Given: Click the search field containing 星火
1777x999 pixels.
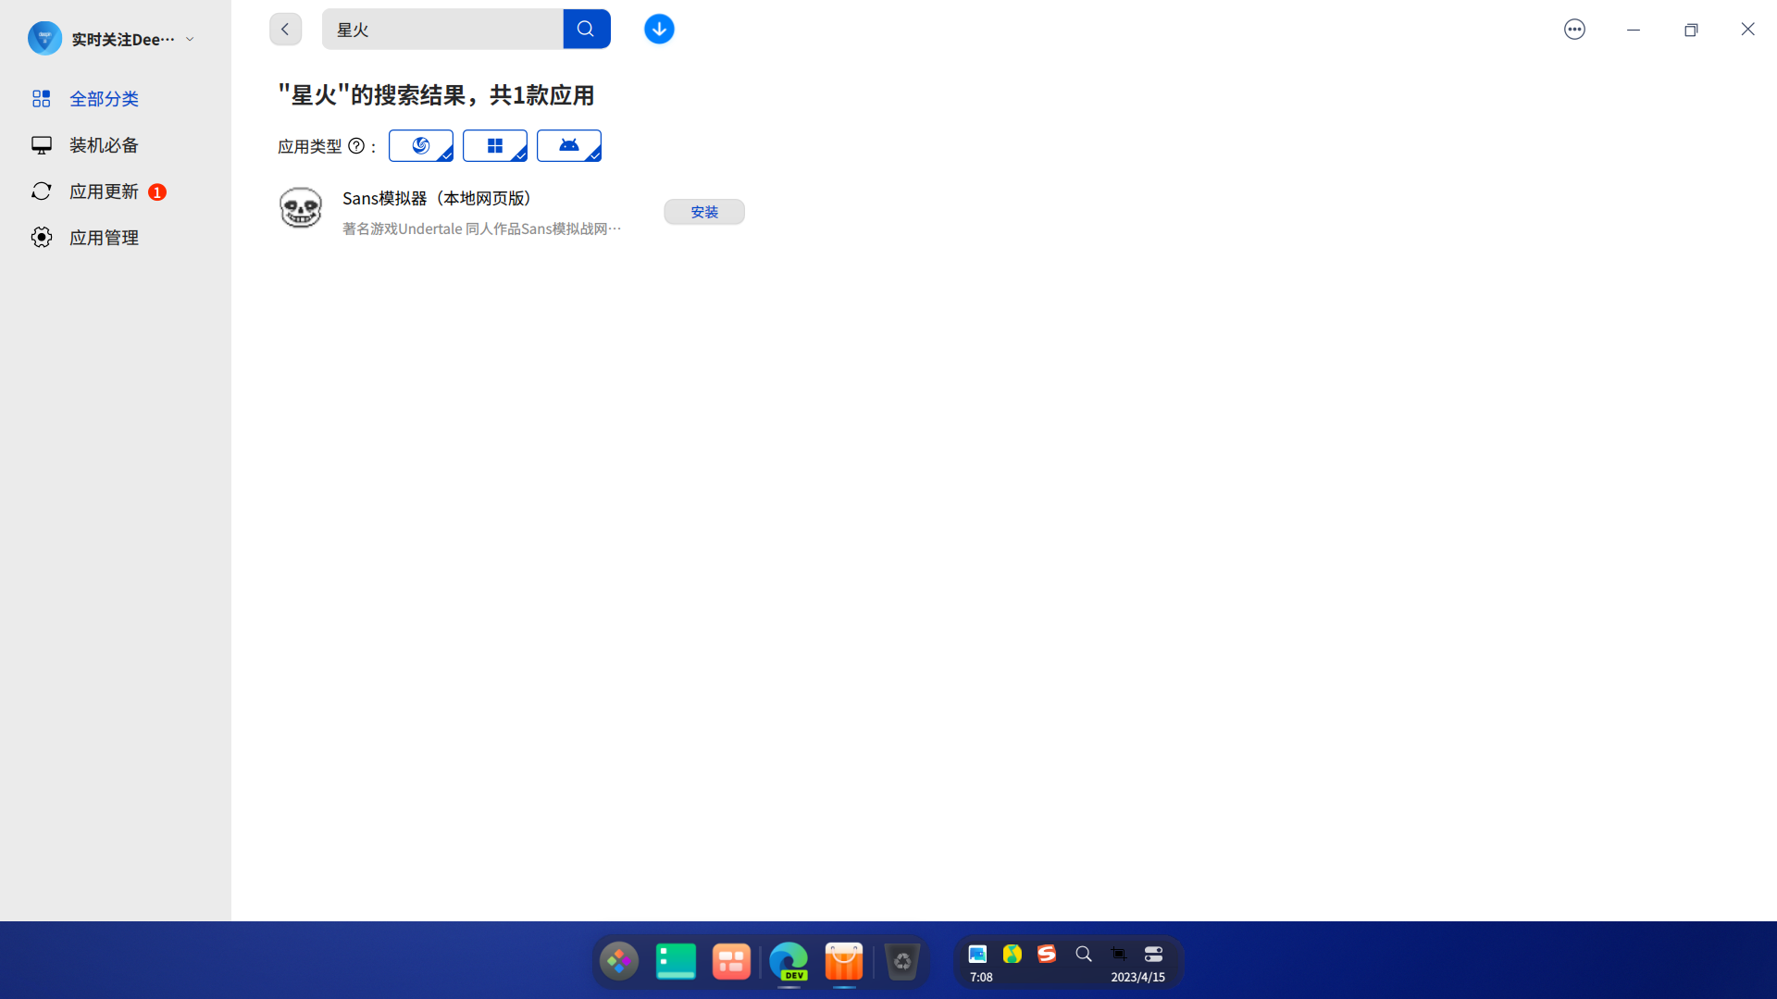Looking at the screenshot, I should [442, 30].
